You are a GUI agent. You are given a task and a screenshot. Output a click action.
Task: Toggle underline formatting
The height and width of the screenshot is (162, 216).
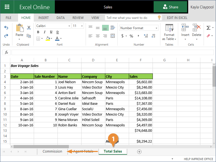(x=50, y=32)
